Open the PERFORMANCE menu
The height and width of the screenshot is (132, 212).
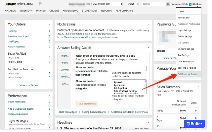[x=124, y=11]
